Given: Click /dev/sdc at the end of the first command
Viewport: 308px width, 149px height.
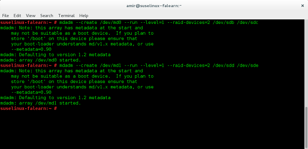Looking at the screenshot, I should tap(247, 23).
